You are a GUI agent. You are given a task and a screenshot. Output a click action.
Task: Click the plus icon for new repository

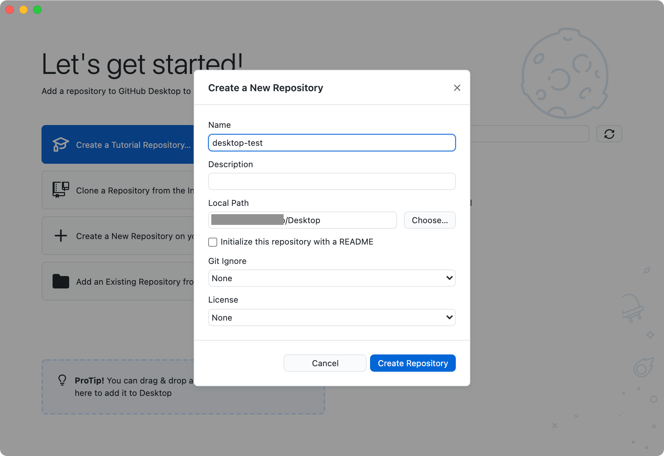pos(61,236)
